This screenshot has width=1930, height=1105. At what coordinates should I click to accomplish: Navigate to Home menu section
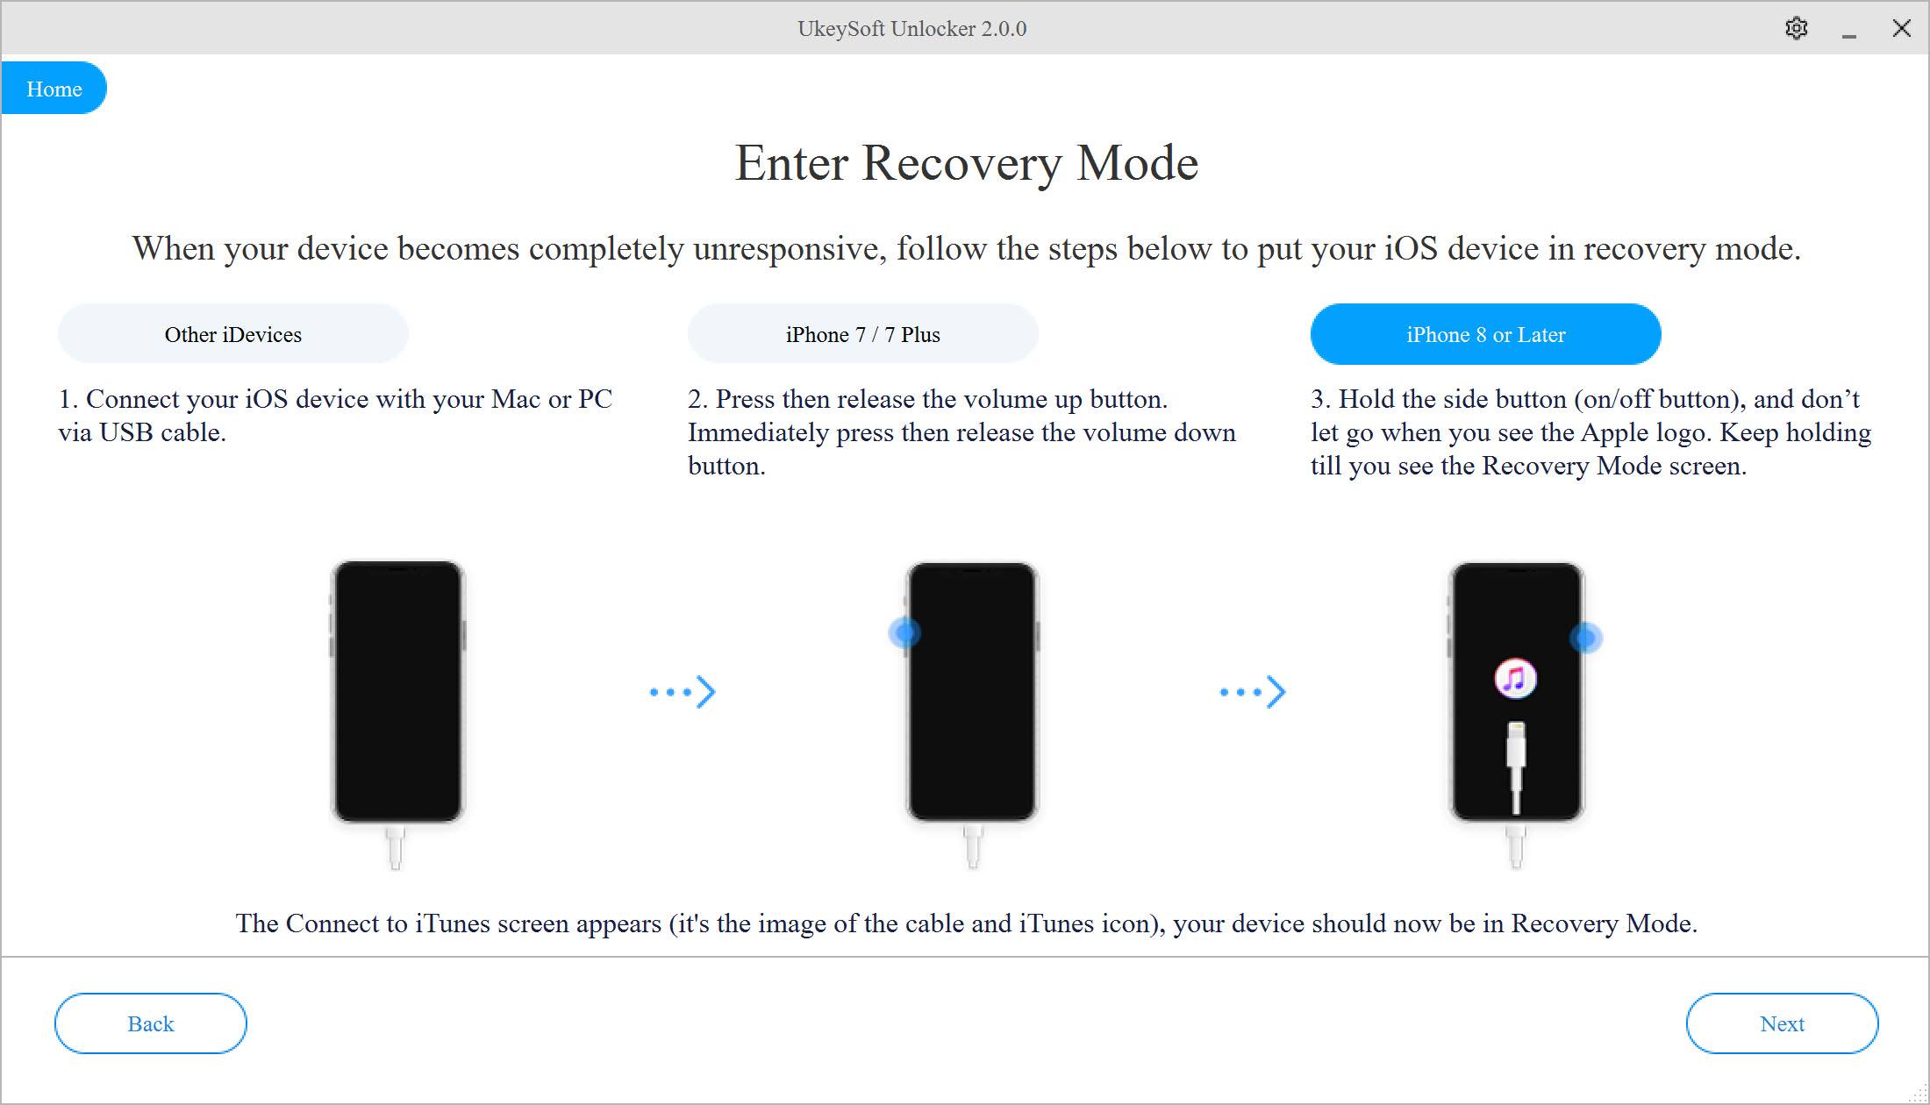pos(53,89)
